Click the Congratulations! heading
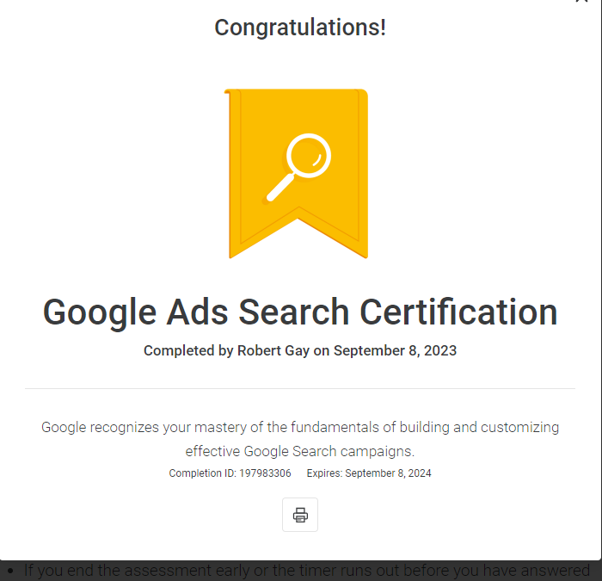The image size is (602, 581). (x=300, y=28)
